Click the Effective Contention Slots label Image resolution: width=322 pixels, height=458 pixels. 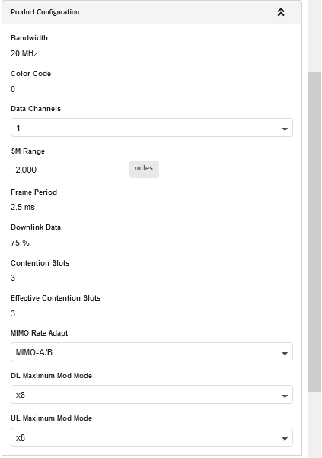56,298
